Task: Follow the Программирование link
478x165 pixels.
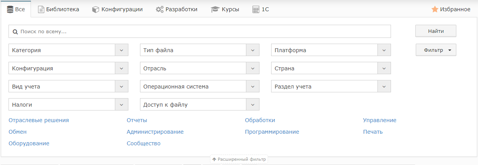Action: pos(272,132)
